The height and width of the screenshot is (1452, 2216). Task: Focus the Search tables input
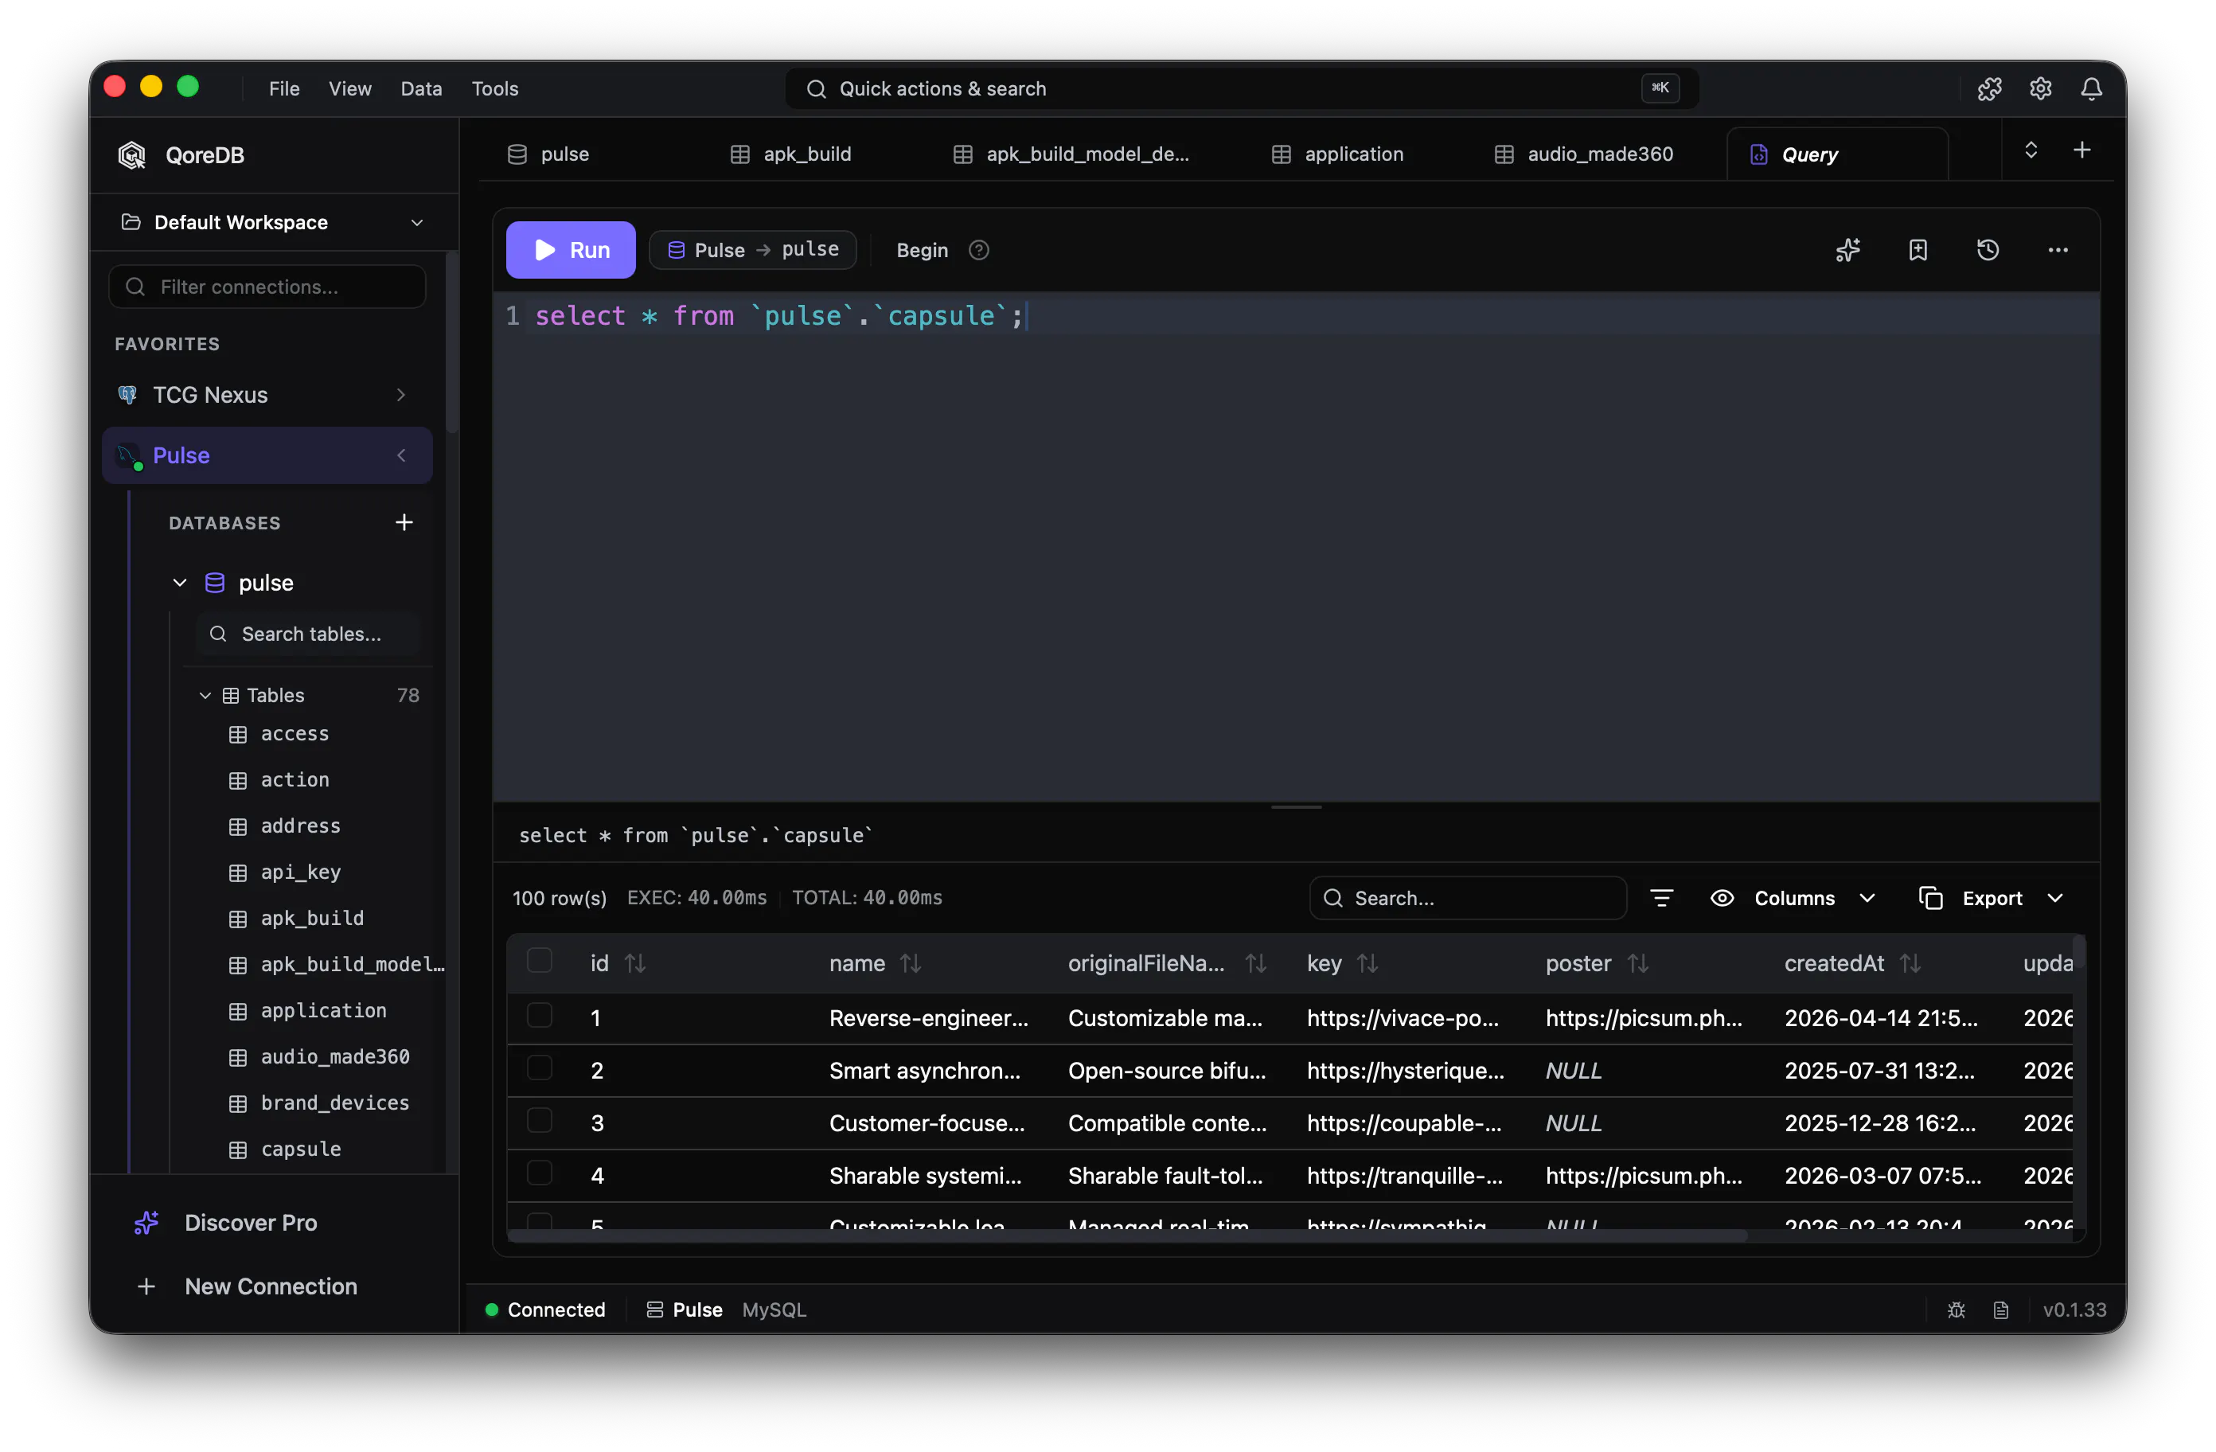pyautogui.click(x=309, y=634)
